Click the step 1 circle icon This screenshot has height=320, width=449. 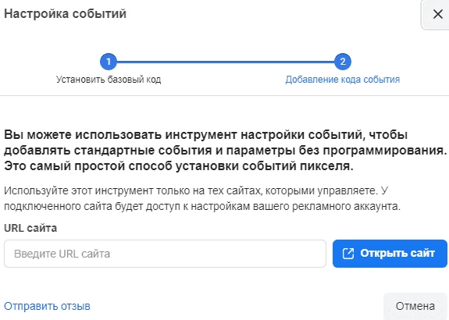coord(109,62)
